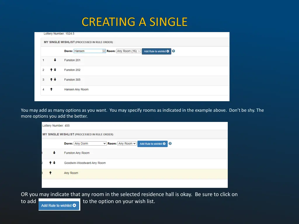Select the Funston 201 wishlist row text

pos(72,60)
